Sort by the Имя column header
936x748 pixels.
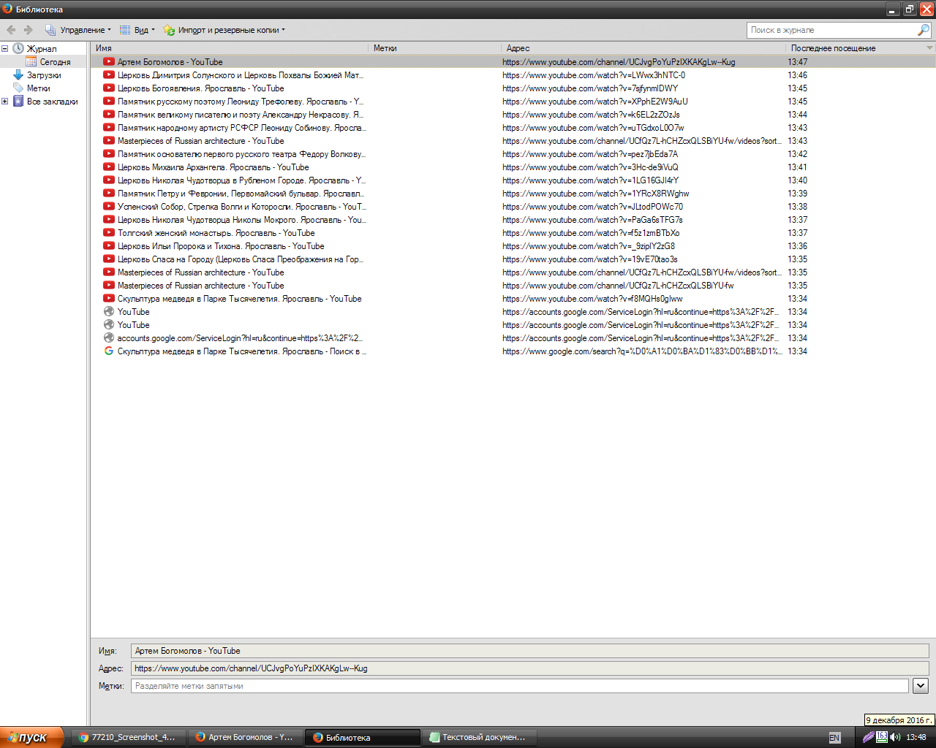pyautogui.click(x=230, y=48)
